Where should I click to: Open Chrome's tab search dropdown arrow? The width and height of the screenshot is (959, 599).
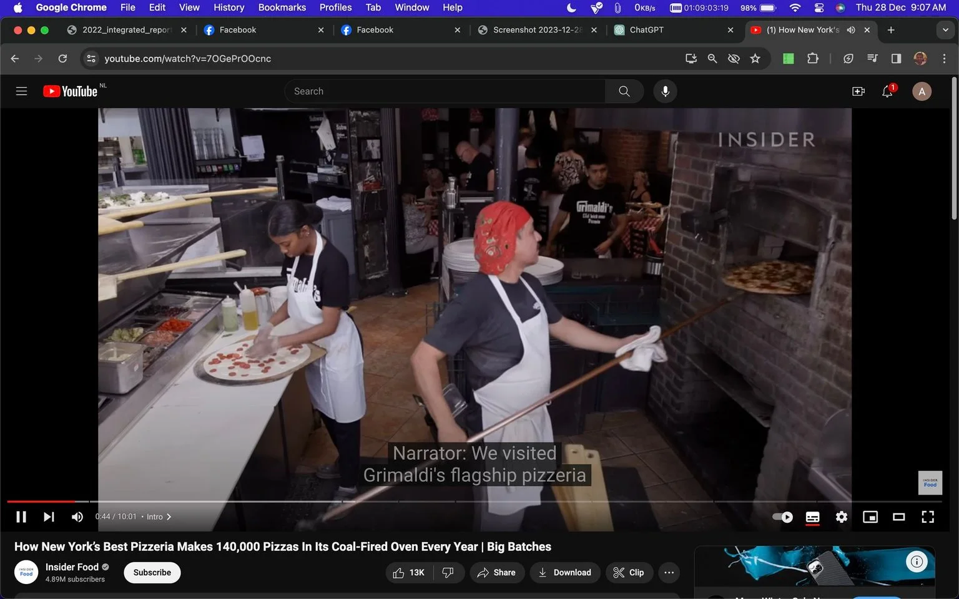(x=945, y=30)
